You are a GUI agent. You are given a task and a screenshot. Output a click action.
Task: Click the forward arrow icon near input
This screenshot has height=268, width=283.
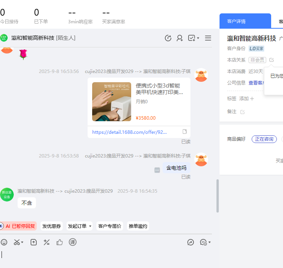[x=191, y=242]
